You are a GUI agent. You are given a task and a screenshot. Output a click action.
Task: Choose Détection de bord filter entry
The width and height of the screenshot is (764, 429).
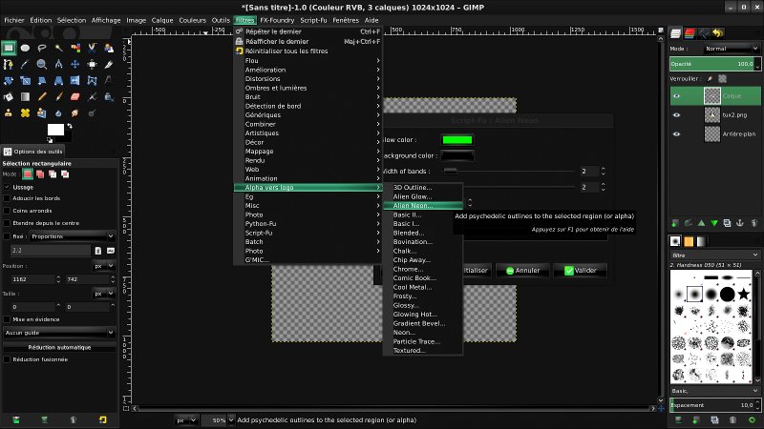tap(308, 106)
